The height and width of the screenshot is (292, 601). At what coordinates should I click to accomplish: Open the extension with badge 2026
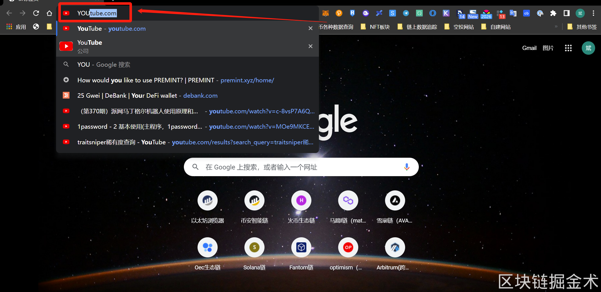486,14
